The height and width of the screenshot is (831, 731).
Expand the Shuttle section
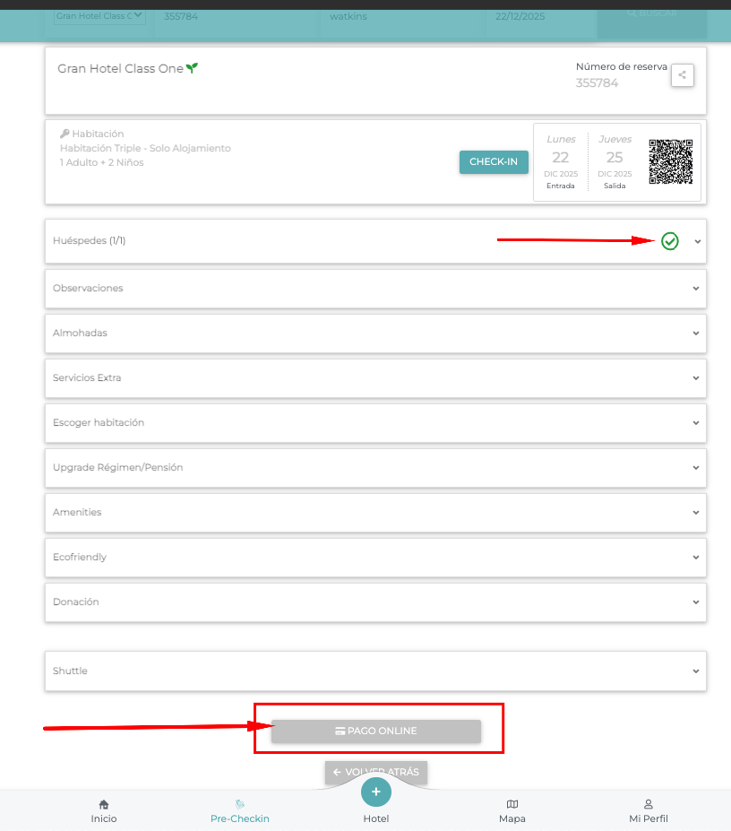[375, 671]
